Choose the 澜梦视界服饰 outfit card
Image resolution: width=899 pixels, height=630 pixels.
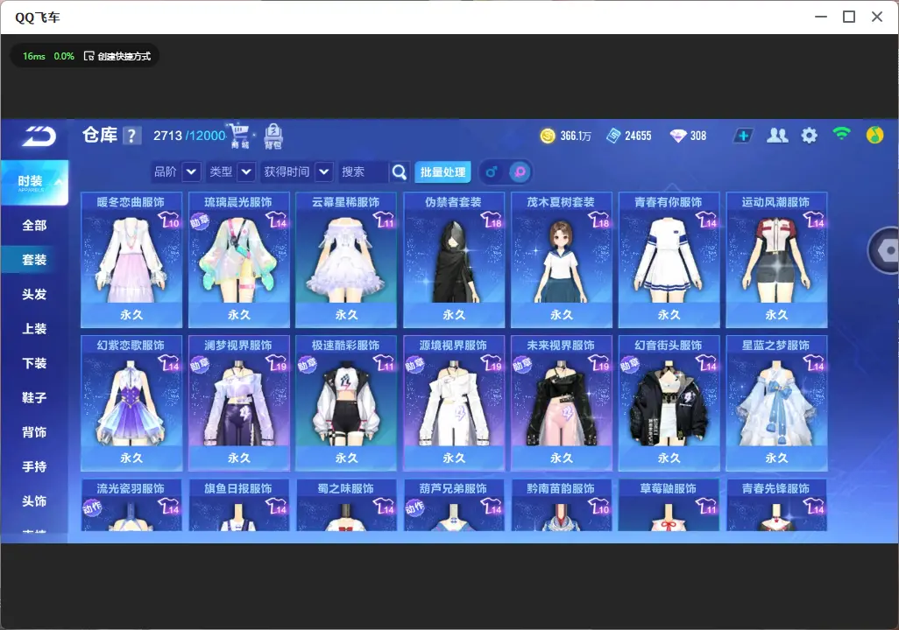coord(238,403)
